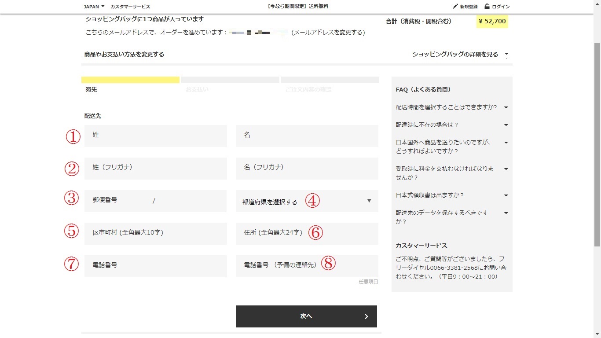Select the 宛先 step tab
Viewport: 601px width, 338px height.
(x=130, y=84)
